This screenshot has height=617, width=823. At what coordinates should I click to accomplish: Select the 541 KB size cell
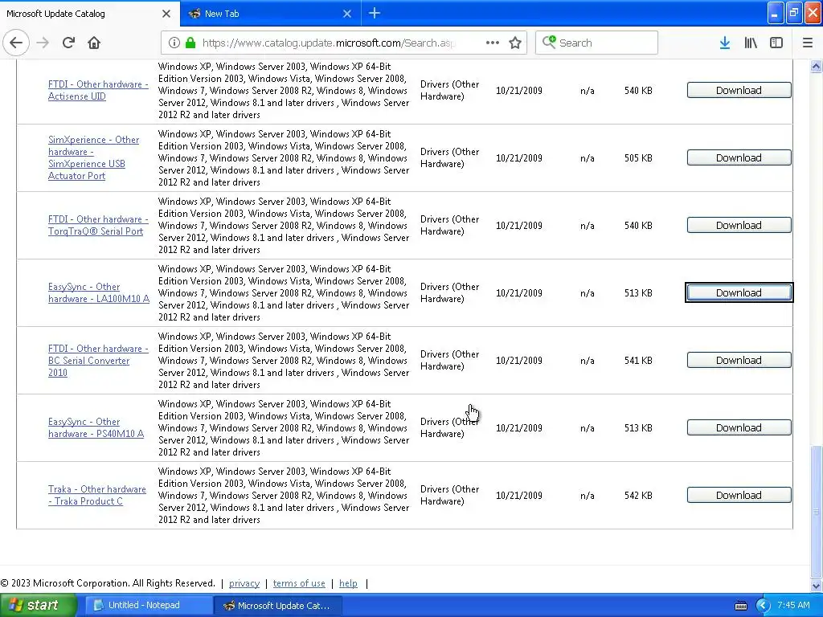click(x=638, y=361)
